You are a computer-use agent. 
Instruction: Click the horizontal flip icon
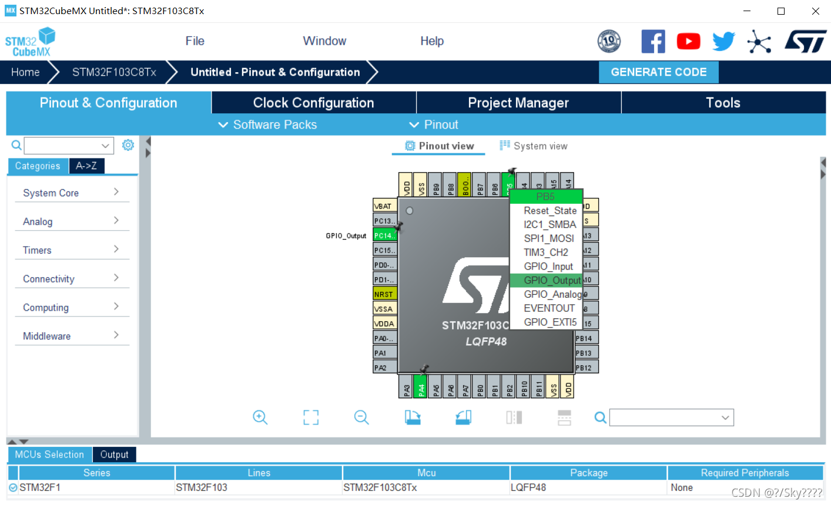pyautogui.click(x=514, y=418)
